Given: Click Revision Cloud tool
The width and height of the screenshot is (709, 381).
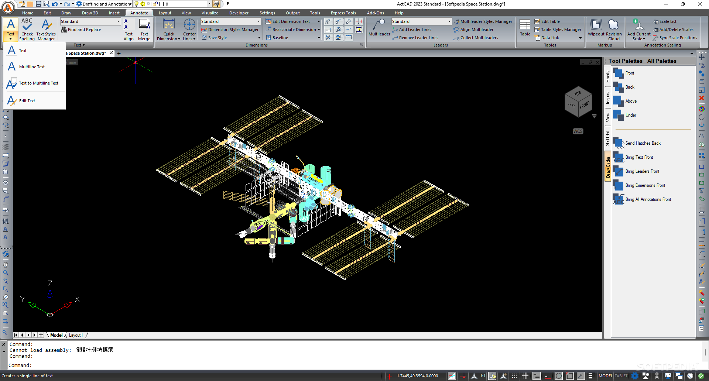Looking at the screenshot, I should [614, 30].
